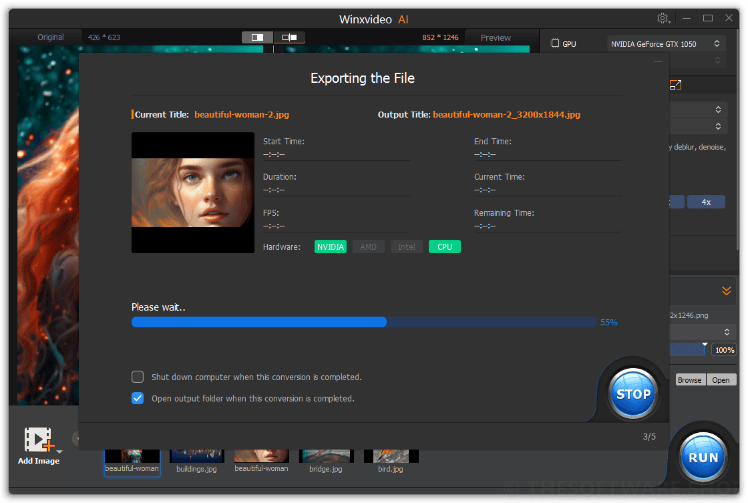The height and width of the screenshot is (503, 748).
Task: Open the NVIDIA GeForce GTX 1050 dropdown
Action: tap(666, 44)
